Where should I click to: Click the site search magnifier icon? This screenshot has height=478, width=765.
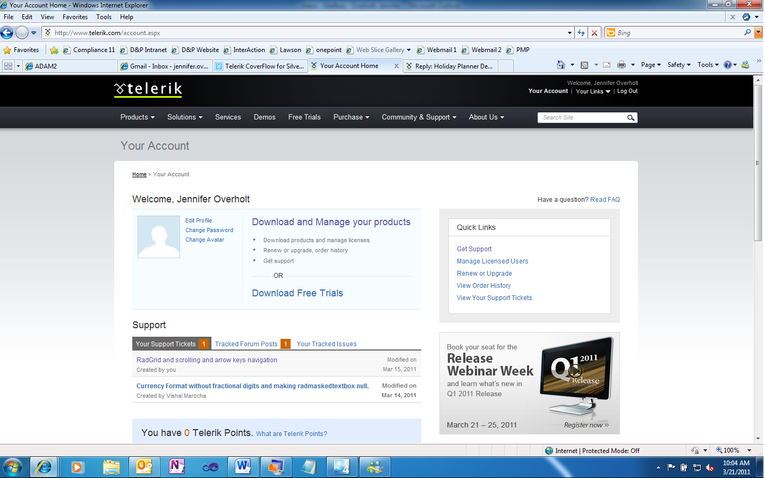pyautogui.click(x=631, y=117)
